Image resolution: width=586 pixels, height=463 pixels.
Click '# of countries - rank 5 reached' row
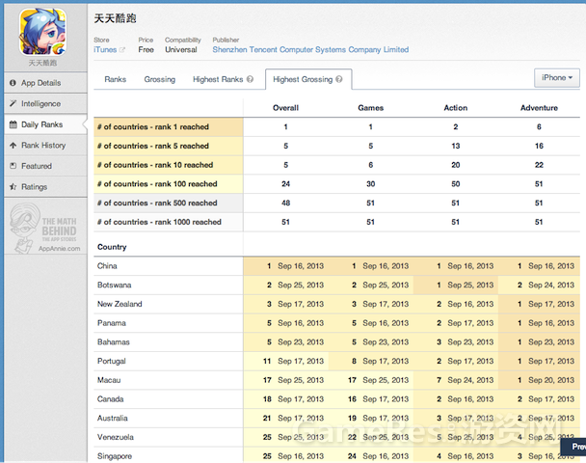336,146
